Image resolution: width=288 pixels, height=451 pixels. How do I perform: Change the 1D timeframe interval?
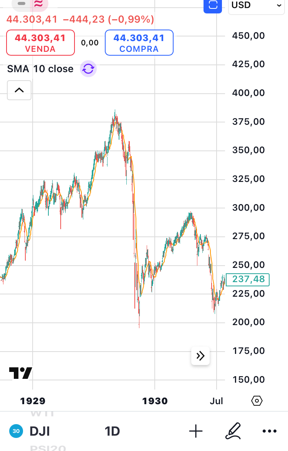coord(112,431)
